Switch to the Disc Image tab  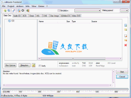click(x=54, y=16)
